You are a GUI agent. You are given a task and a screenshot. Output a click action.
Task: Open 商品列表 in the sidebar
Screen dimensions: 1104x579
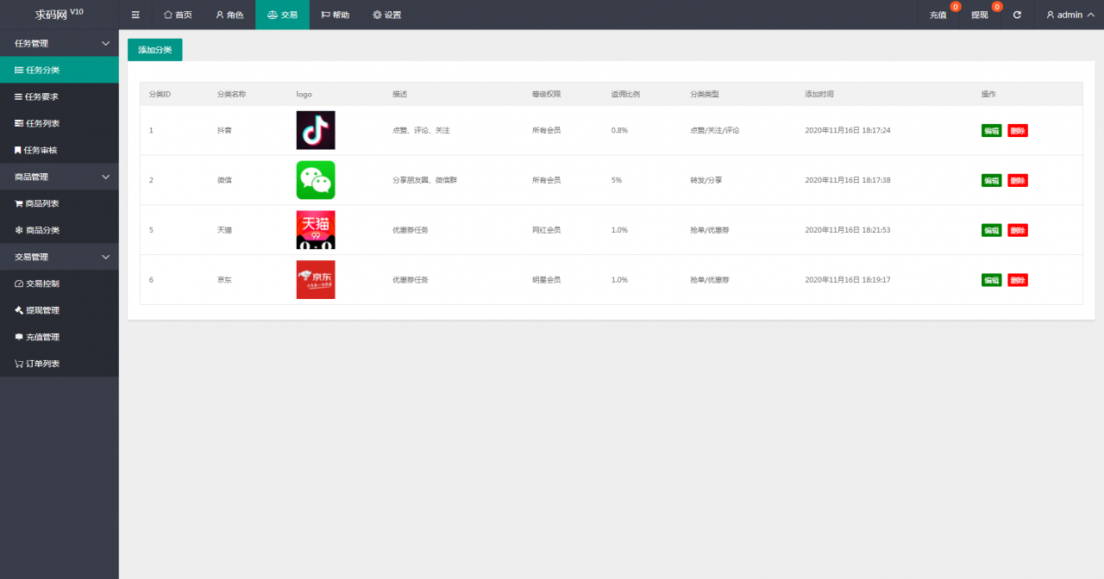coord(60,203)
